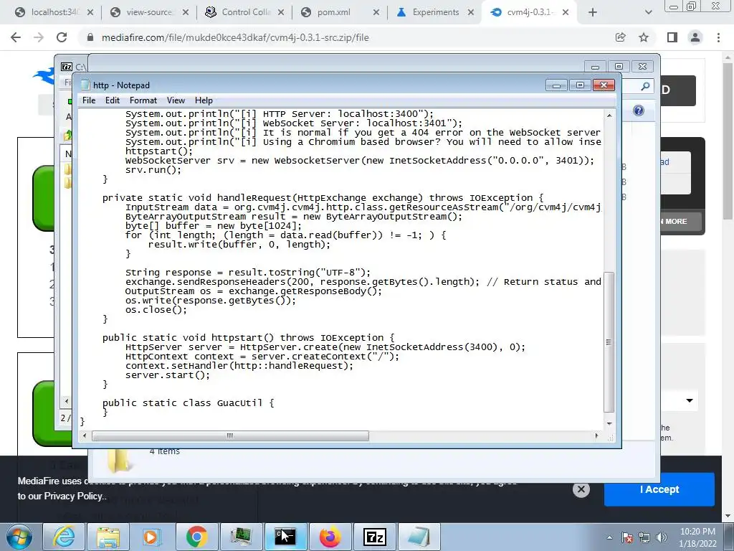Open Chrome from the taskbar

pyautogui.click(x=196, y=537)
